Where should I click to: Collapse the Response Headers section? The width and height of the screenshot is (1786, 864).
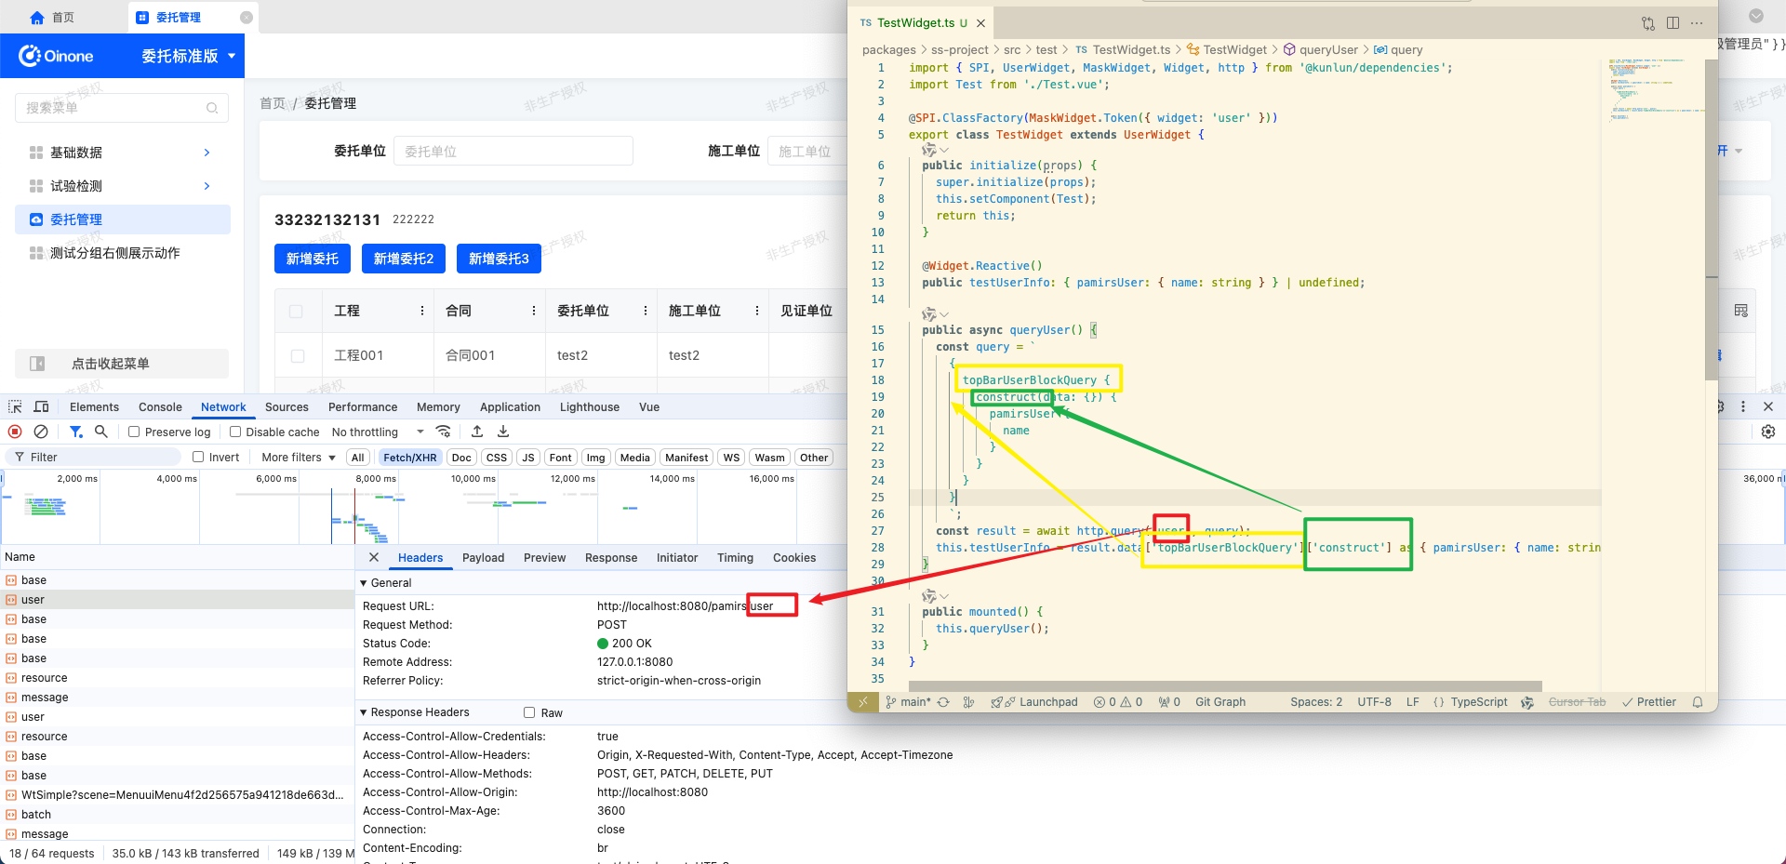(x=364, y=712)
